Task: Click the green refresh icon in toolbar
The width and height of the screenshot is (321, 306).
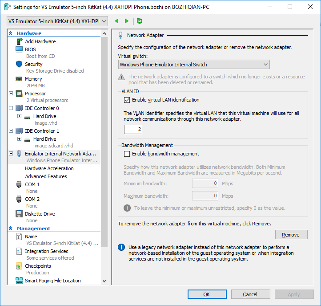Action: pyautogui.click(x=140, y=21)
